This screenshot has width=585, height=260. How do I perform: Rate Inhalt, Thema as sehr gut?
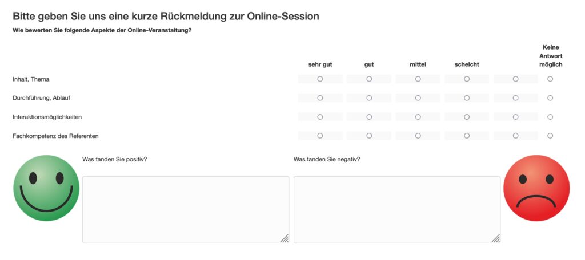320,79
